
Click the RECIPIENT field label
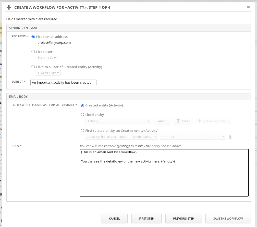point(20,36)
